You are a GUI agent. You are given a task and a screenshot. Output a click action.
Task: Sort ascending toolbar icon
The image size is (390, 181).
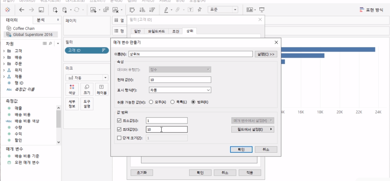pos(142,10)
